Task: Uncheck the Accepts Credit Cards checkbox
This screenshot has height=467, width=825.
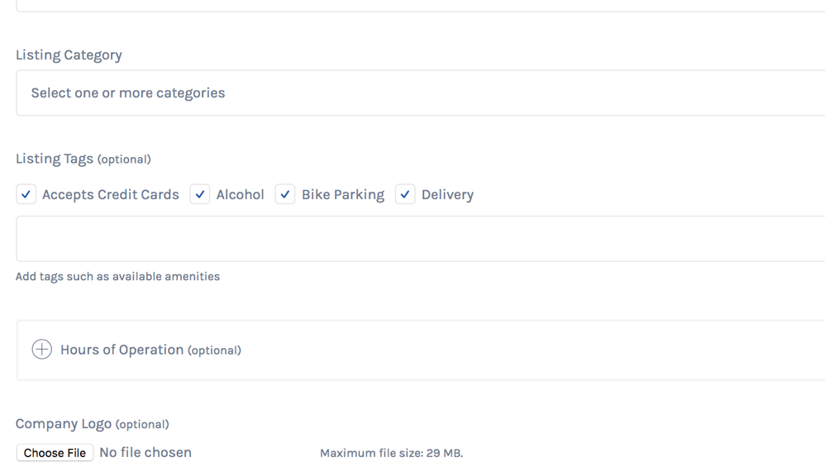Action: 26,194
